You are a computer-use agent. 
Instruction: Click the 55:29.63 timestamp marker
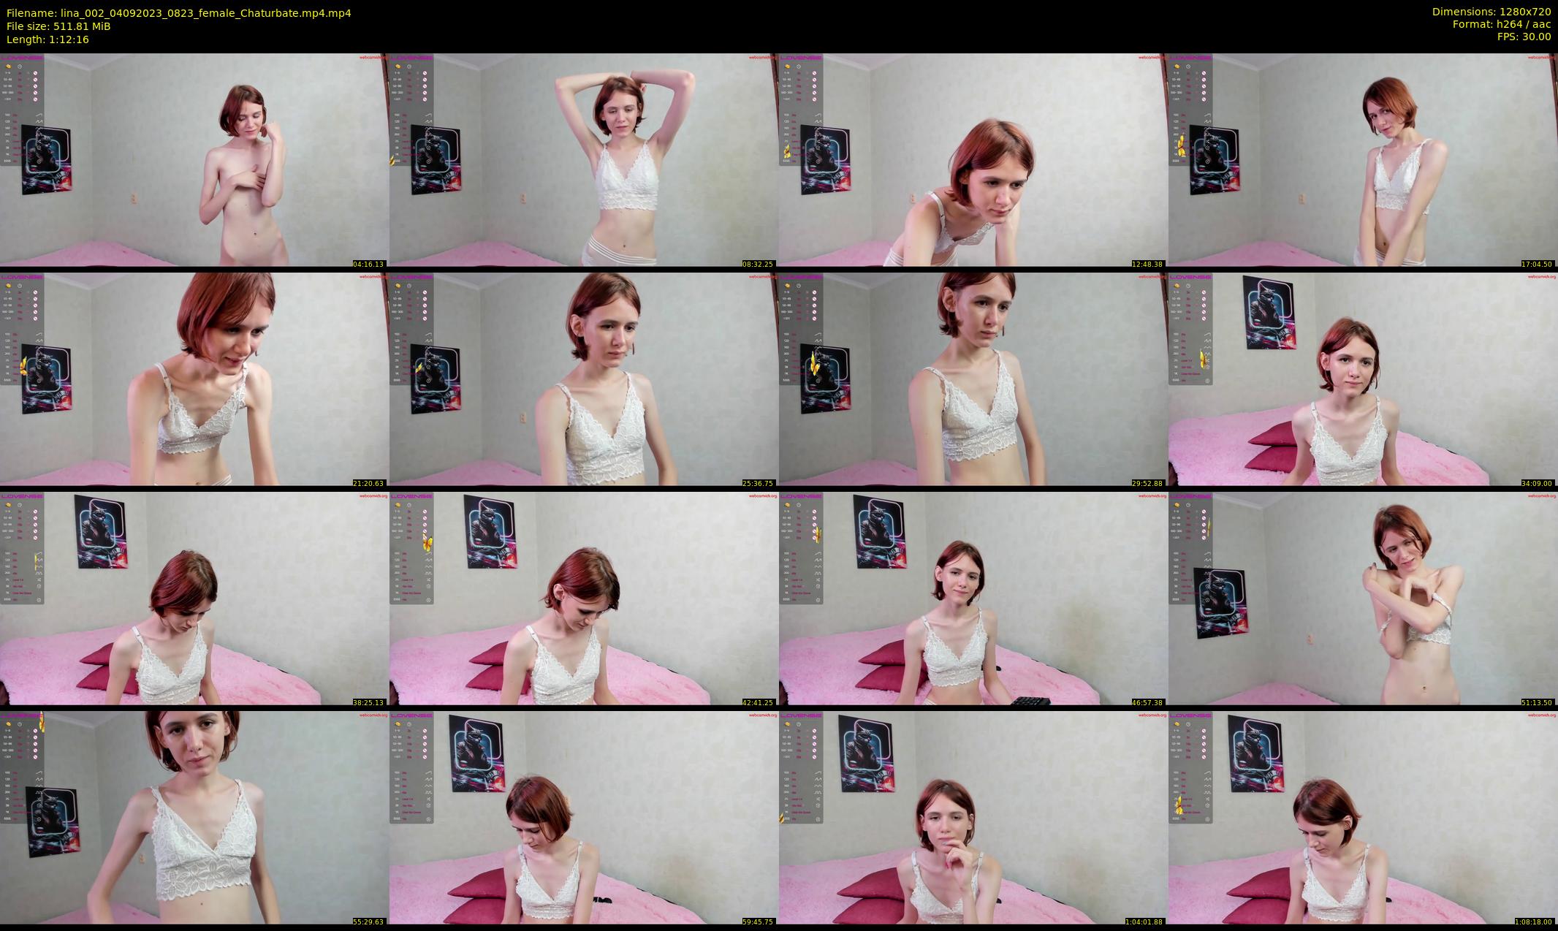pyautogui.click(x=368, y=921)
